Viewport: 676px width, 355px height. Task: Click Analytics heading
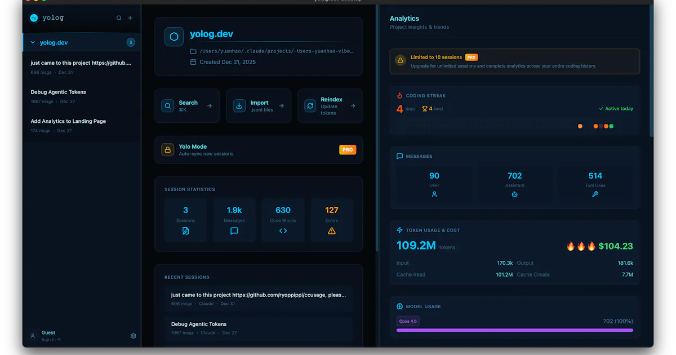404,19
